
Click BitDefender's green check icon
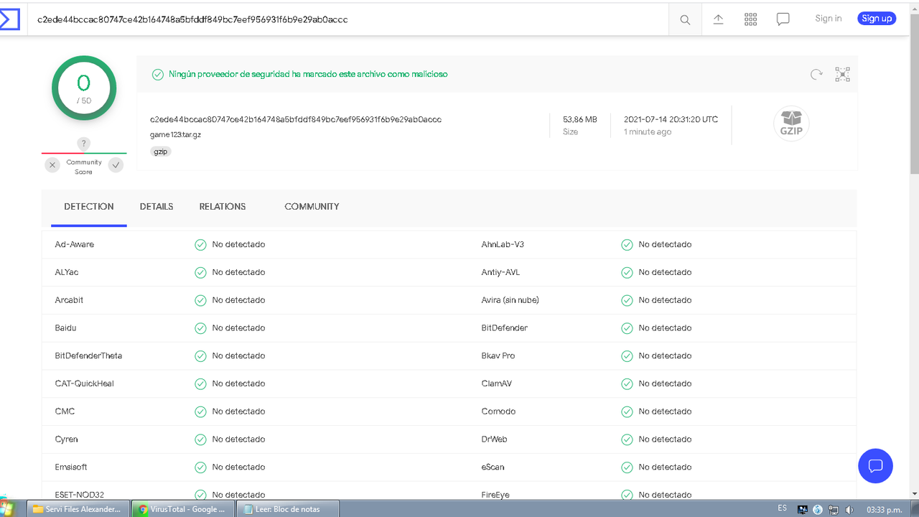click(627, 328)
